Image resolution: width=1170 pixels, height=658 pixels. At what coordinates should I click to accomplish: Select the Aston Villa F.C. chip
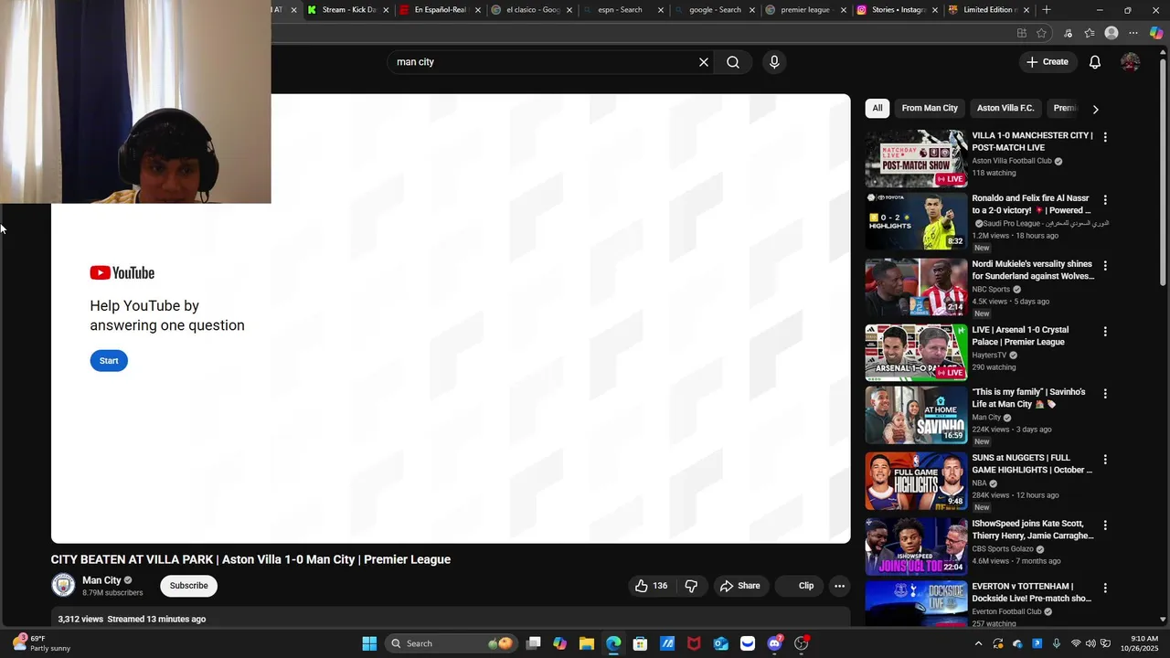[x=1005, y=108]
